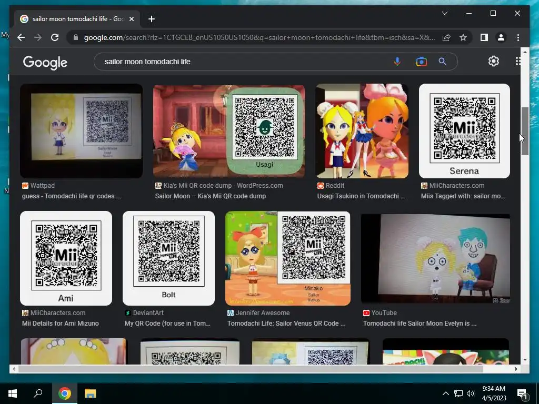Close the sailor moon tomodachi life tab
The height and width of the screenshot is (404, 539).
(x=131, y=19)
